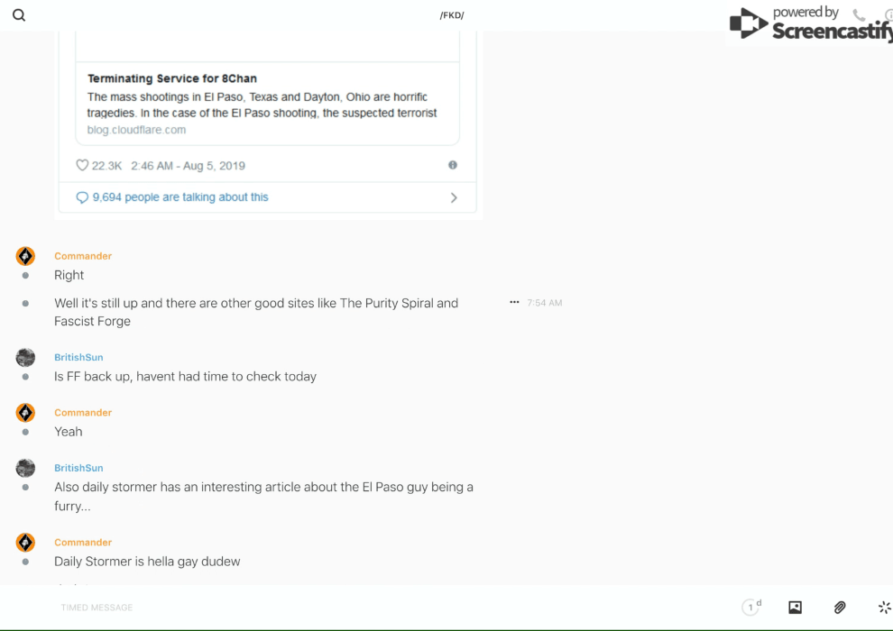Toggle the 1-day message timer
Screen dimensions: 893x631
coord(751,608)
